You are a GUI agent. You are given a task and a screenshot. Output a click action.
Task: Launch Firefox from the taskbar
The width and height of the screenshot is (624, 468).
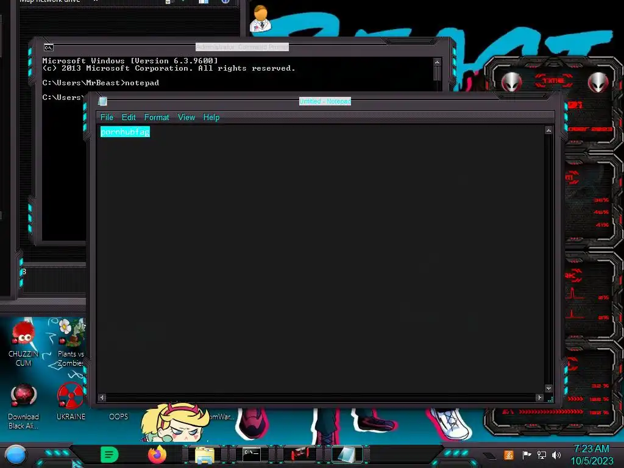(x=157, y=455)
